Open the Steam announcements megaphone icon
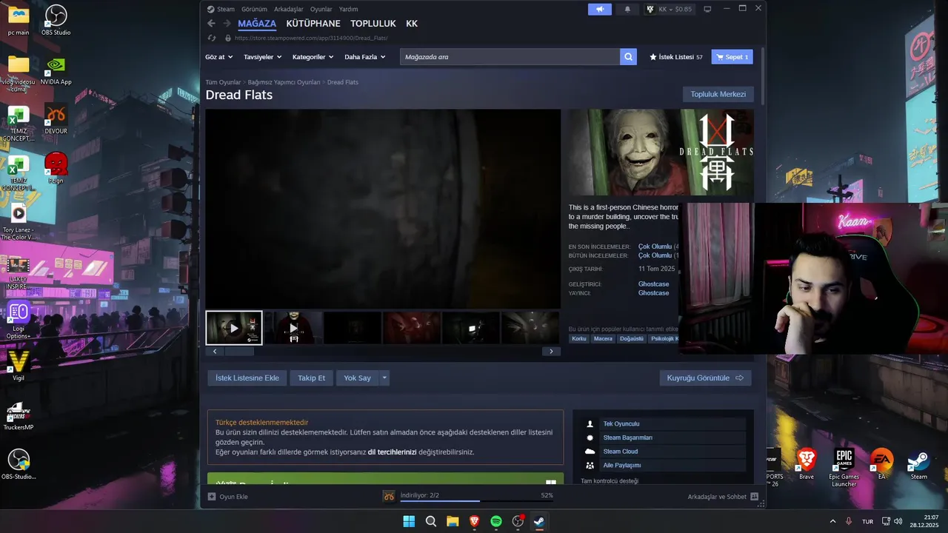This screenshot has height=533, width=948. (x=600, y=9)
